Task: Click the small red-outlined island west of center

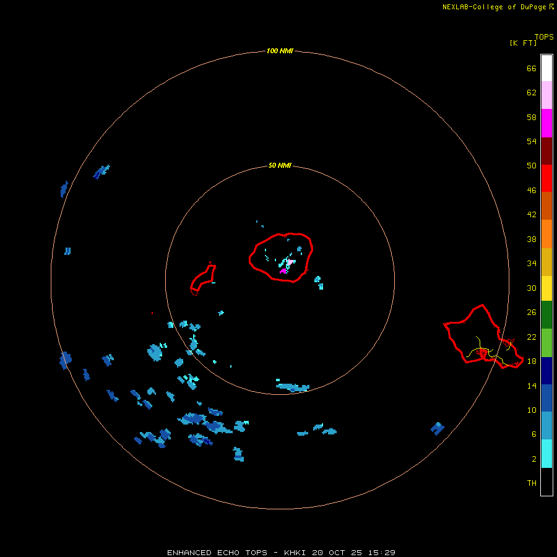Action: coord(203,279)
